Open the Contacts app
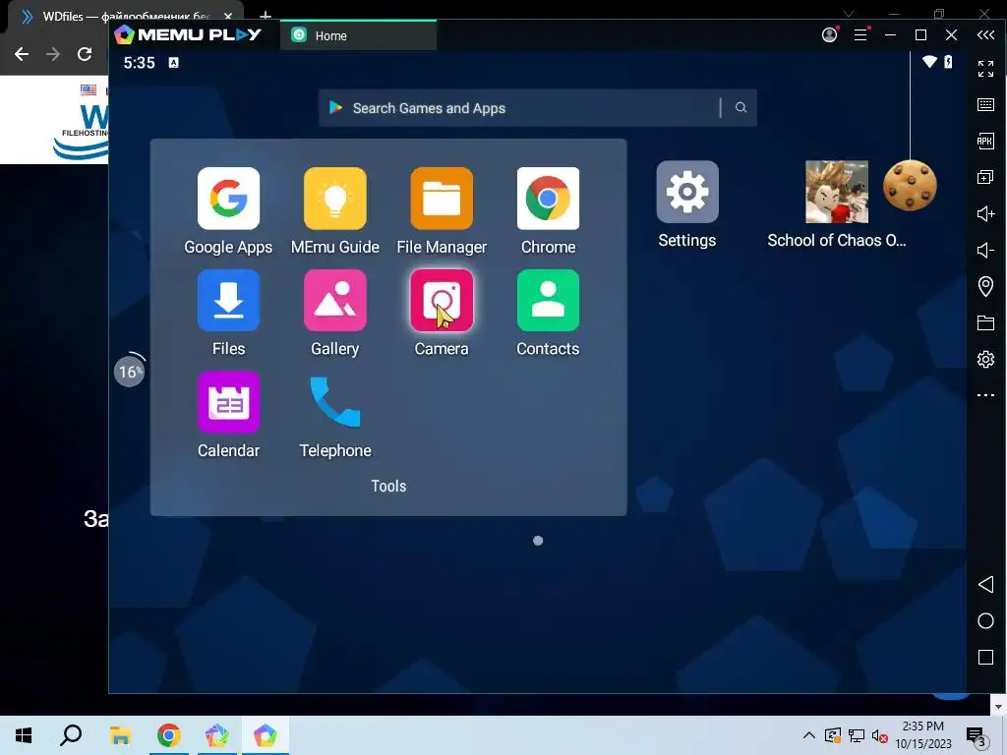Image resolution: width=1007 pixels, height=755 pixels. 548,301
